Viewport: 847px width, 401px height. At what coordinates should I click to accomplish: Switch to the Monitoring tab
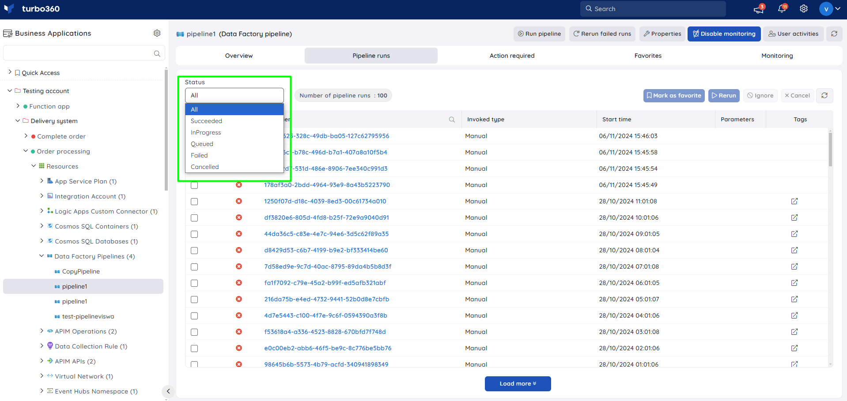[777, 56]
